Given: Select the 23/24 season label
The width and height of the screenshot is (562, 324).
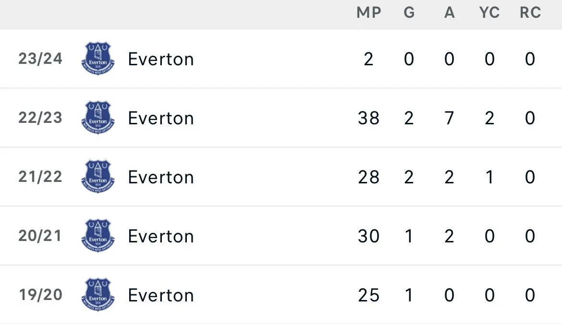Looking at the screenshot, I should [x=40, y=59].
